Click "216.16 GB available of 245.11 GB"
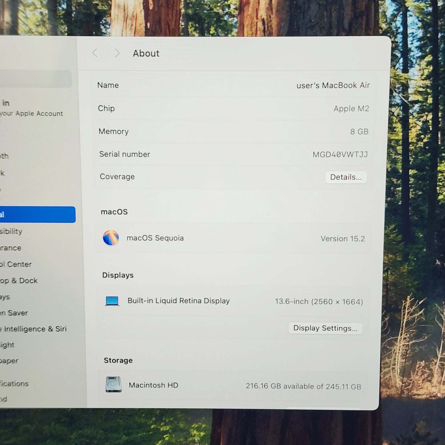 coord(303,386)
